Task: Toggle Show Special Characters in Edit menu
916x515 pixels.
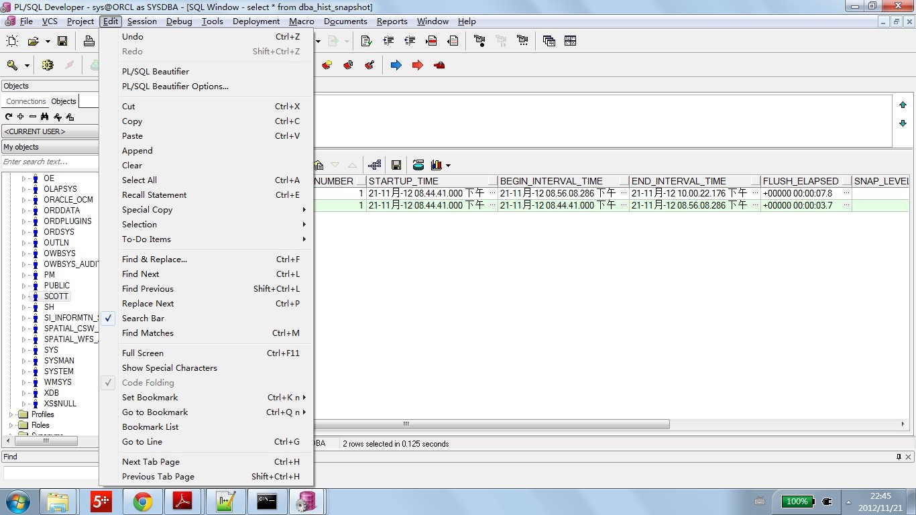Action: point(169,368)
